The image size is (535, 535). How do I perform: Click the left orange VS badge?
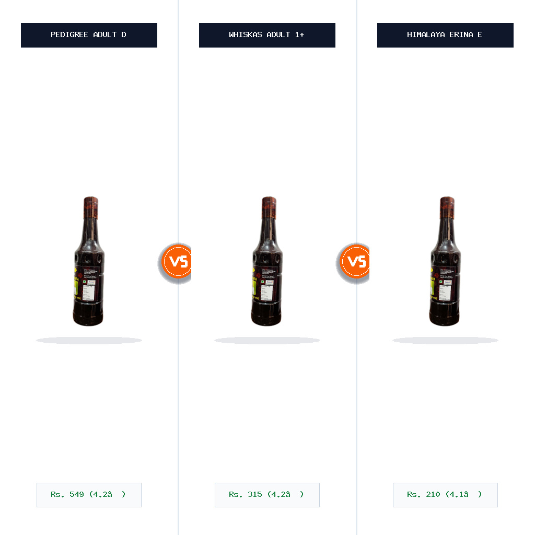pyautogui.click(x=176, y=262)
